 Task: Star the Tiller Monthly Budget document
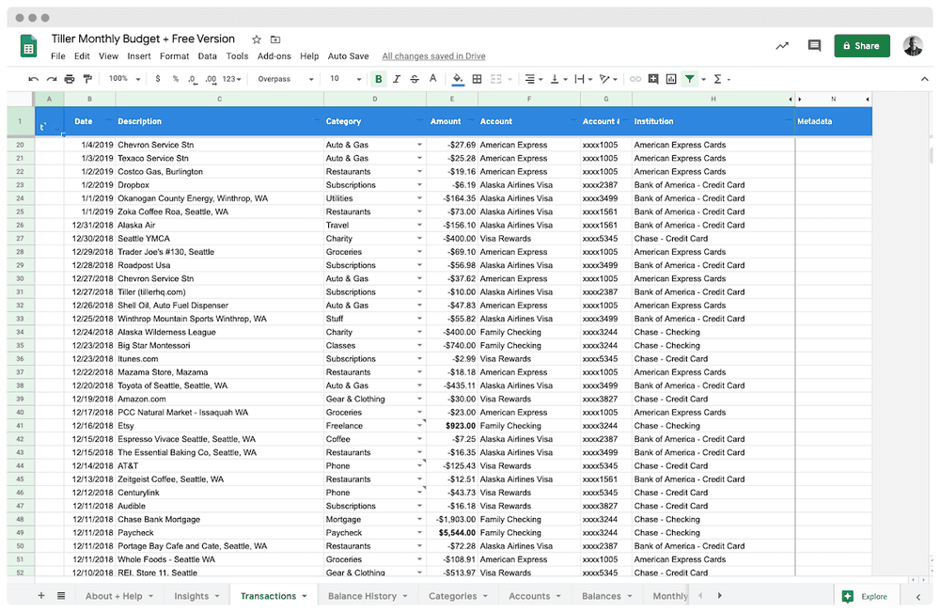257,39
